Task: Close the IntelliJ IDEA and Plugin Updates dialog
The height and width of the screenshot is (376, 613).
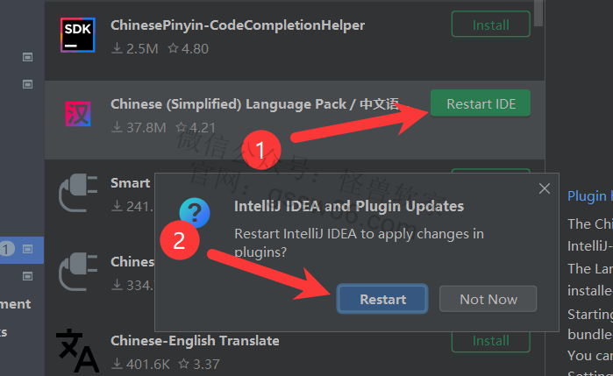Action: click(545, 188)
